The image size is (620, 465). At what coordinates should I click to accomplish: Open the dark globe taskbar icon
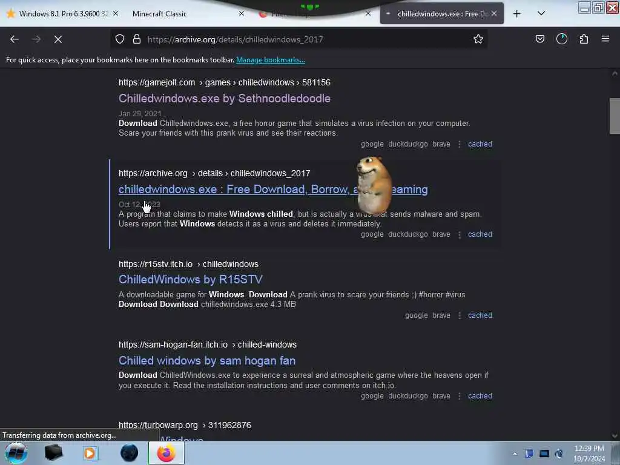click(x=129, y=453)
